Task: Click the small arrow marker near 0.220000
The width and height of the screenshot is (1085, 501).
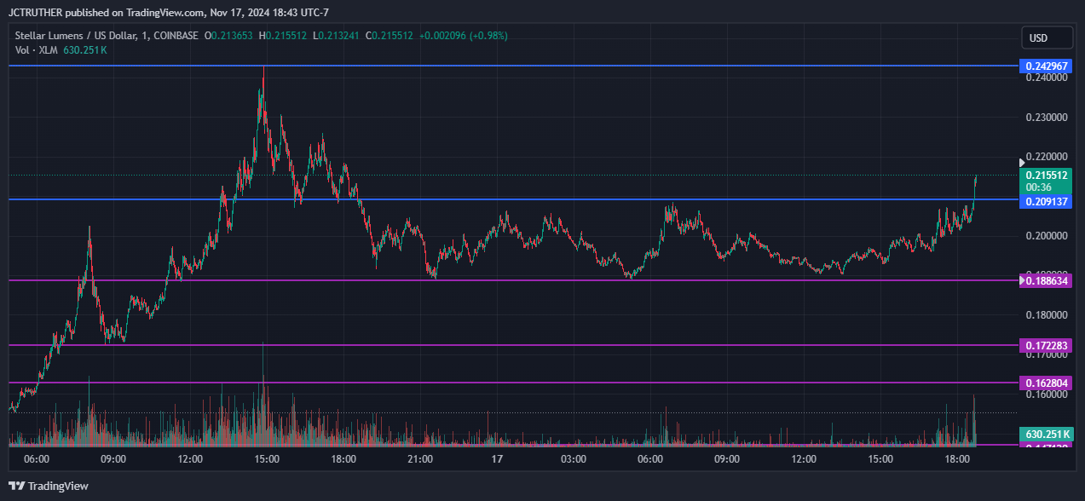Action: 1024,162
